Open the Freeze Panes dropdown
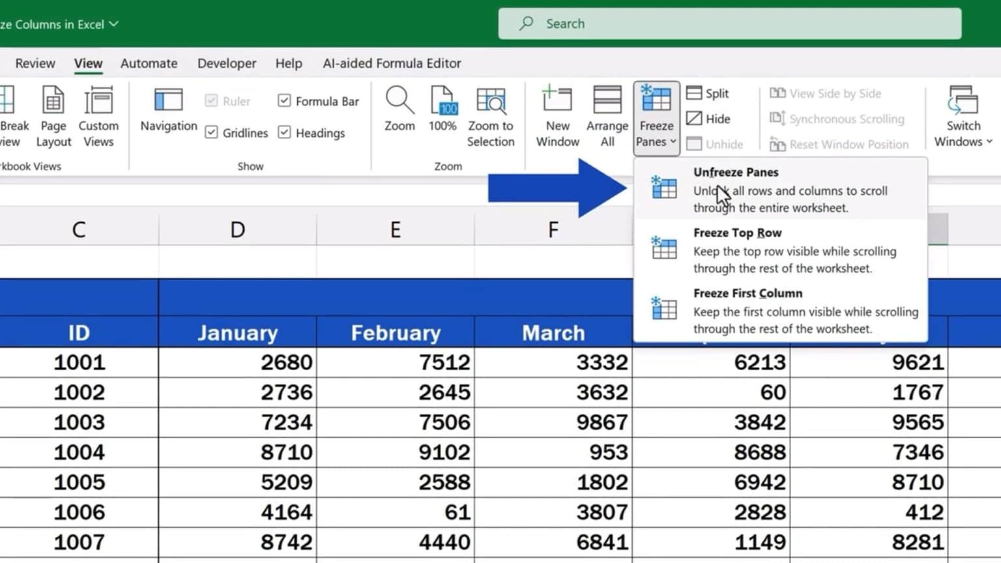The image size is (1001, 563). click(x=656, y=117)
